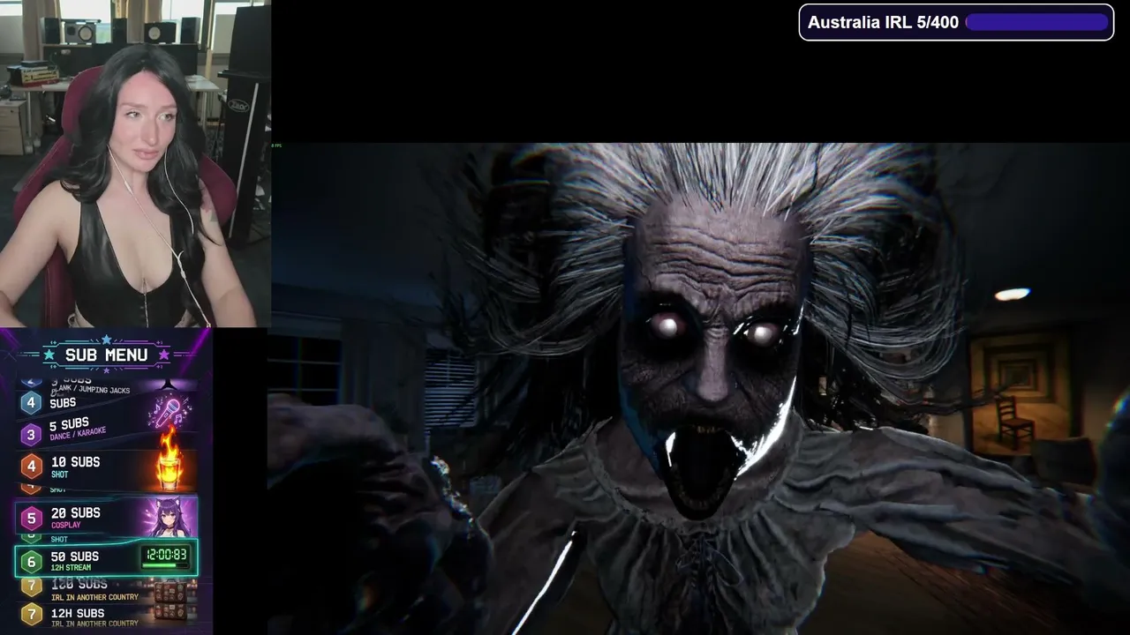The width and height of the screenshot is (1130, 635).
Task: Click the gold hexagon 7 badge beside 12H SUBS
Action: click(32, 614)
